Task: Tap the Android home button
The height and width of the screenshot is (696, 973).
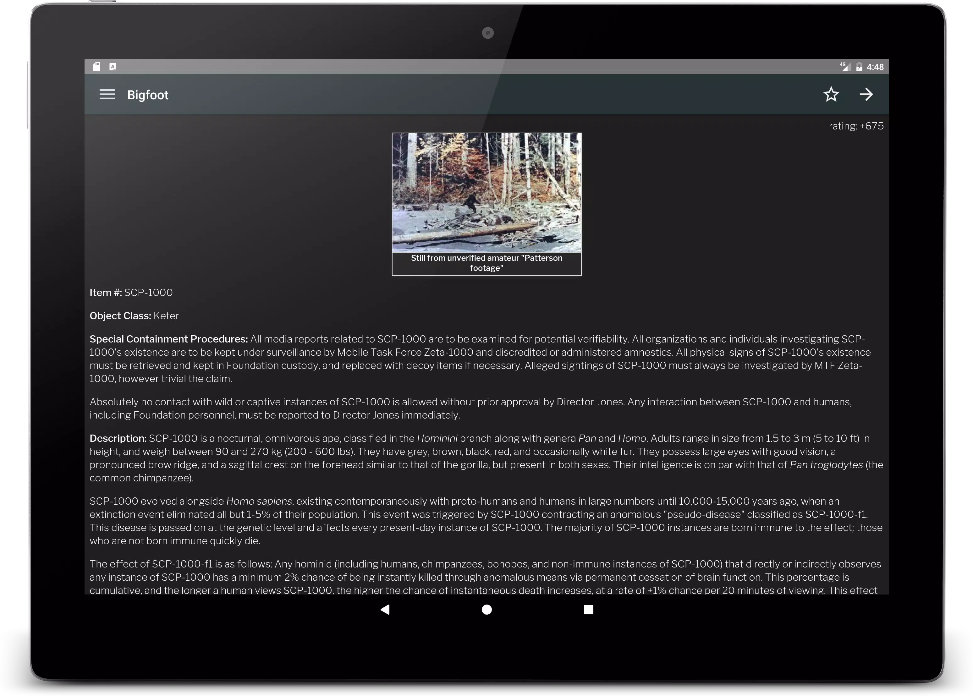Action: point(486,609)
